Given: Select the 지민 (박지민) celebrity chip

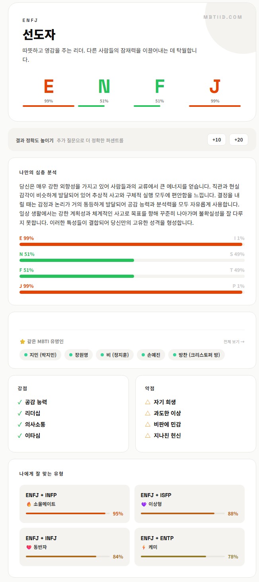Looking at the screenshot, I should point(40,355).
